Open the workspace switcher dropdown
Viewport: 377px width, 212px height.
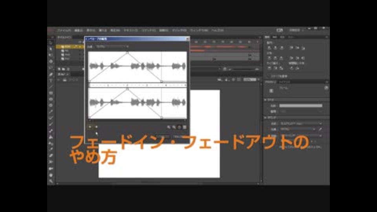point(296,30)
